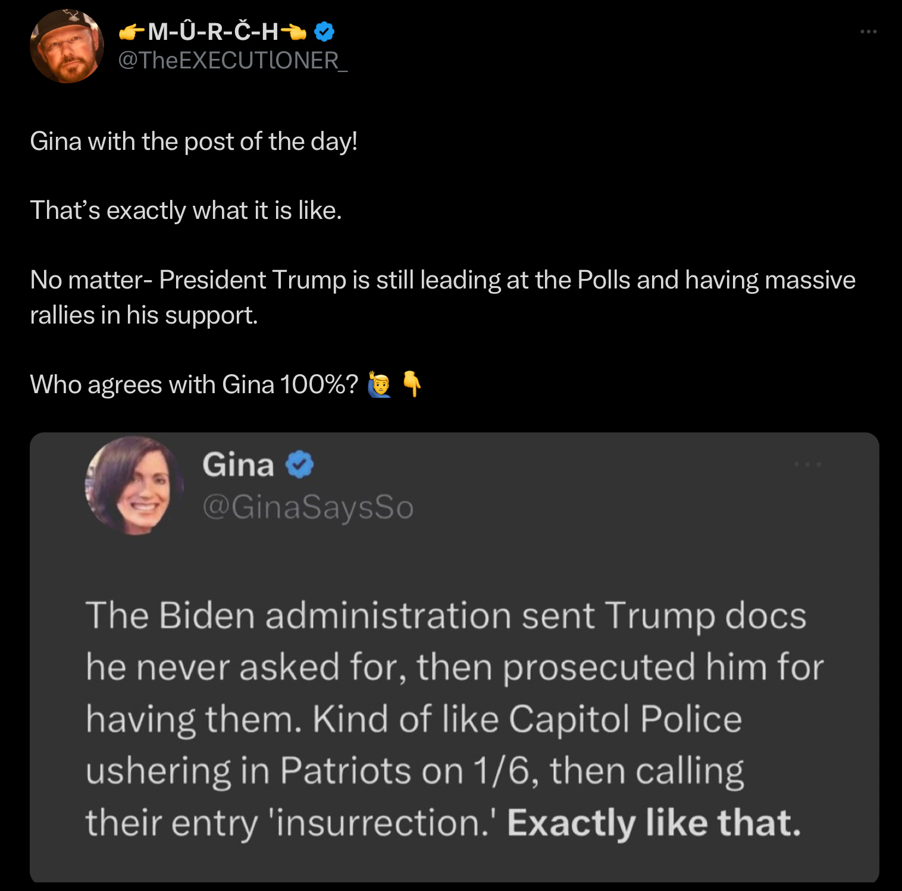The width and height of the screenshot is (902, 891).
Task: Click Gina's blue verified badge
Action: [299, 465]
